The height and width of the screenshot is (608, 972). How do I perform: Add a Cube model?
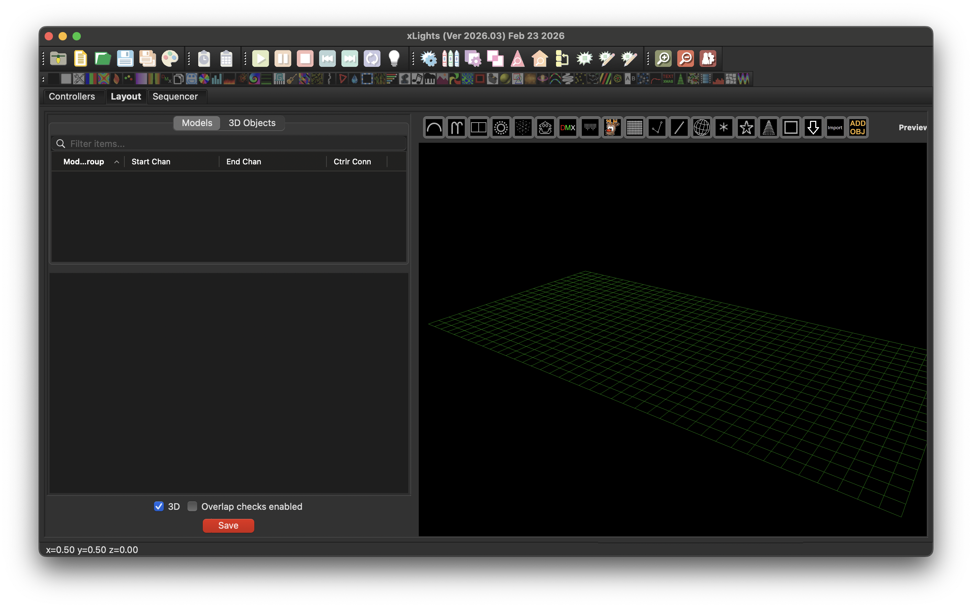point(523,128)
